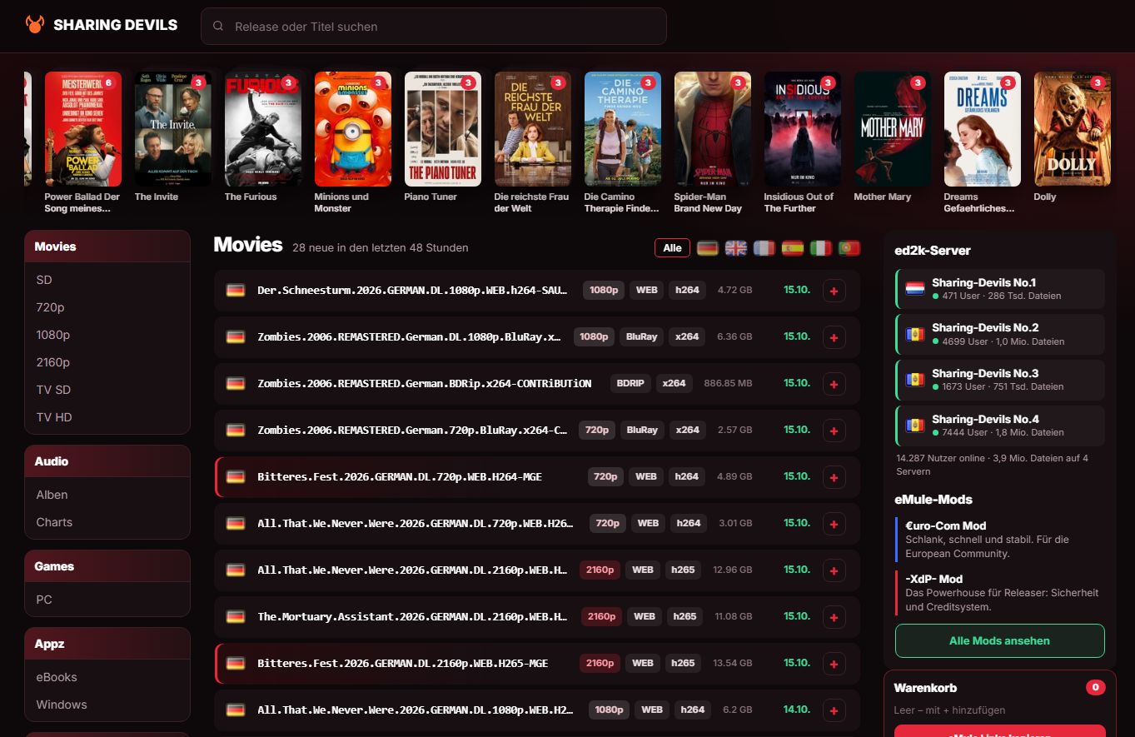Filter by UK flag icon

pos(736,248)
